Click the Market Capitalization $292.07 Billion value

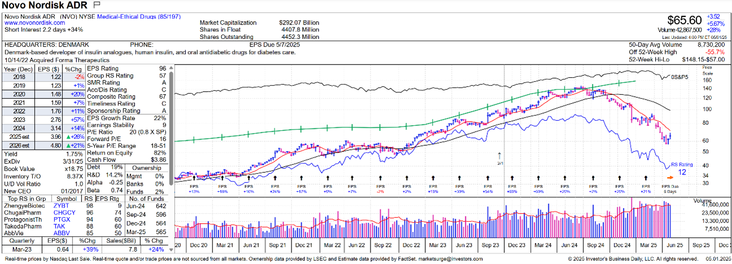(299, 23)
